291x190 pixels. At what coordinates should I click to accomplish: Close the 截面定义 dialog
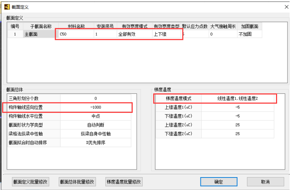pyautogui.click(x=286, y=7)
